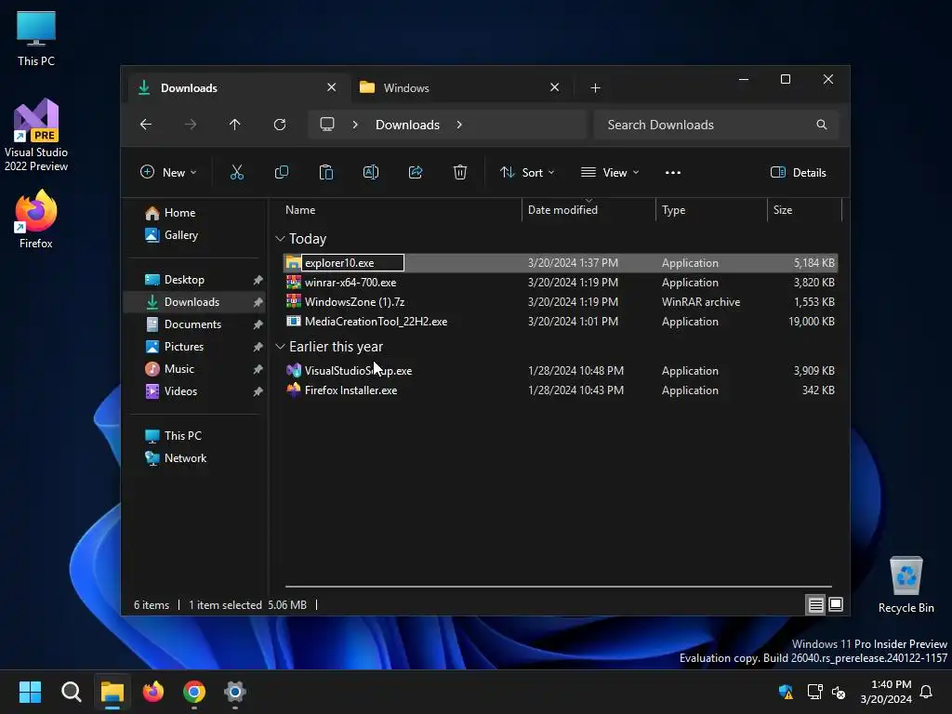Open Gallery in navigation pane
Viewport: 952px width, 714px height.
coord(171,235)
